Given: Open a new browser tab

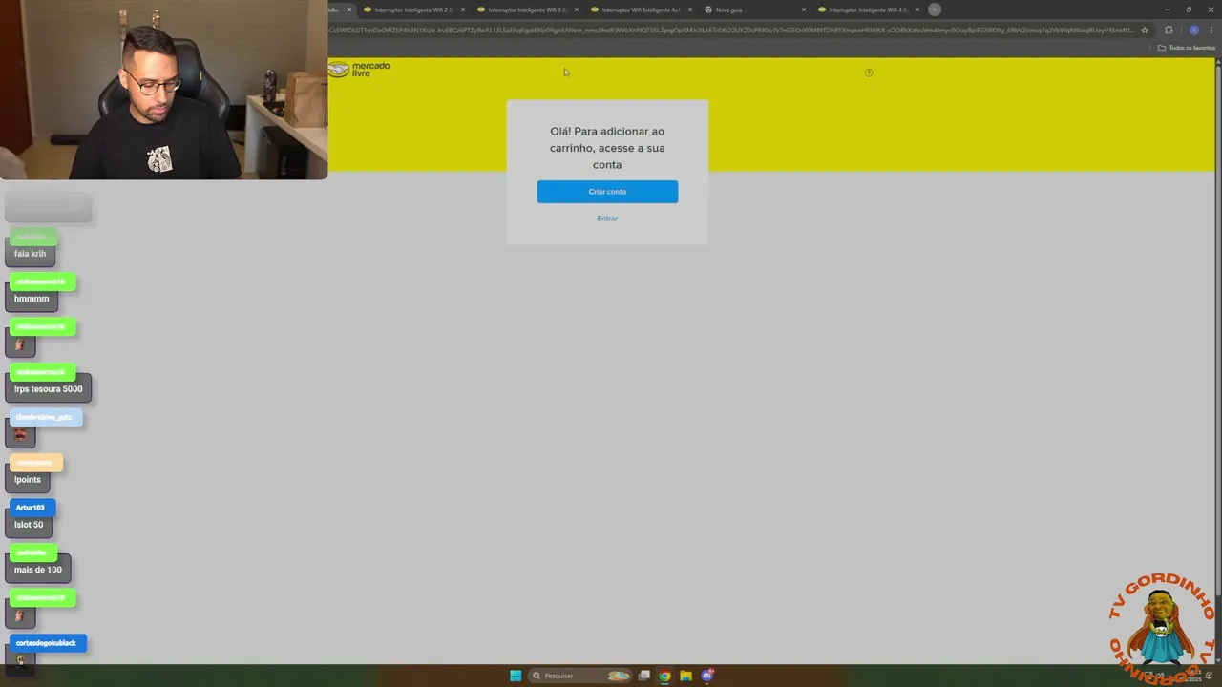Looking at the screenshot, I should pos(935,10).
